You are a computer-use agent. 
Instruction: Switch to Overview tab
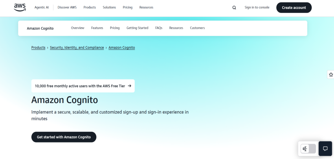[x=77, y=28]
